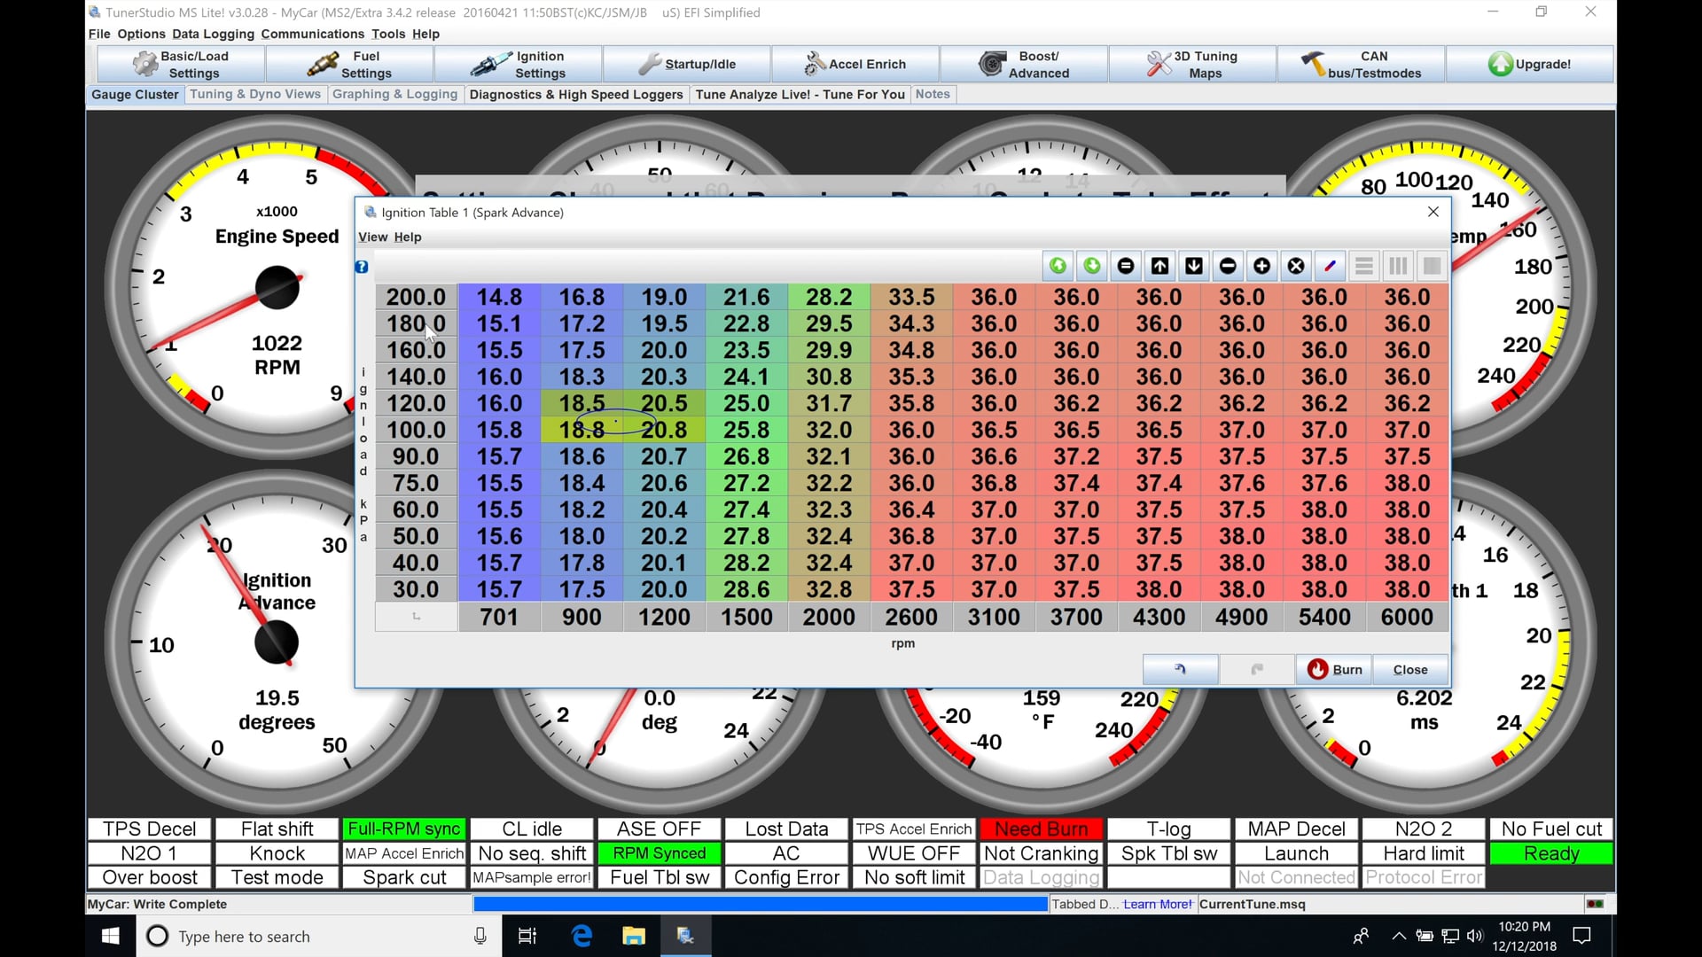This screenshot has height=957, width=1702.
Task: Switch to Gauge Cluster tab
Action: click(x=135, y=94)
